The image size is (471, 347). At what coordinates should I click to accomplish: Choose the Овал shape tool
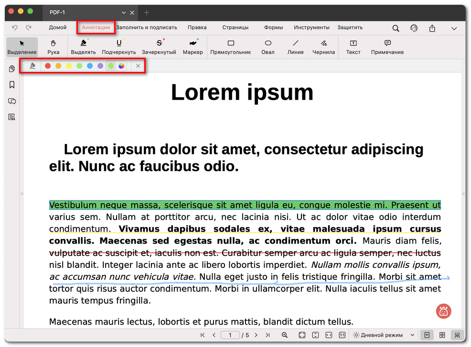click(268, 46)
